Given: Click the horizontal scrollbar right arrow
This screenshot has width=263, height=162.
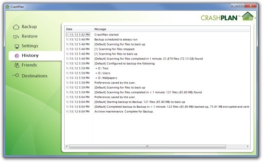Looking at the screenshot, I should 248,146.
